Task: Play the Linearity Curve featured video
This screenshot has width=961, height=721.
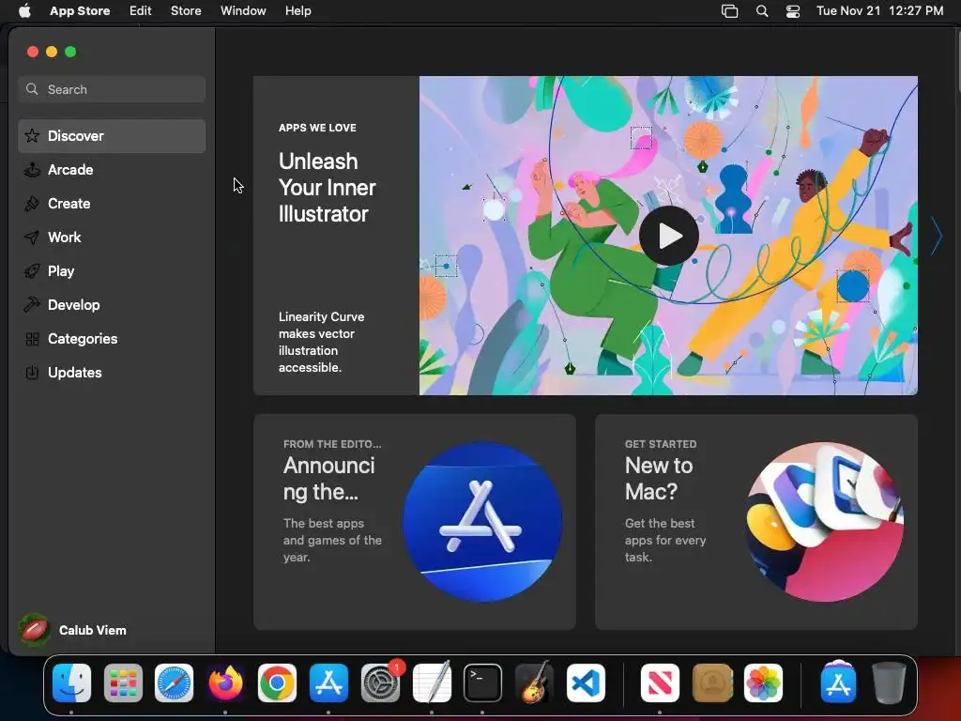Action: pos(668,236)
